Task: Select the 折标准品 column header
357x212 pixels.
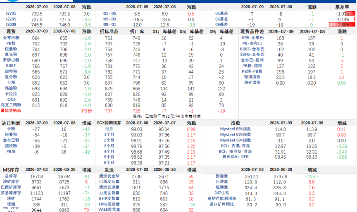Action: pos(109,31)
